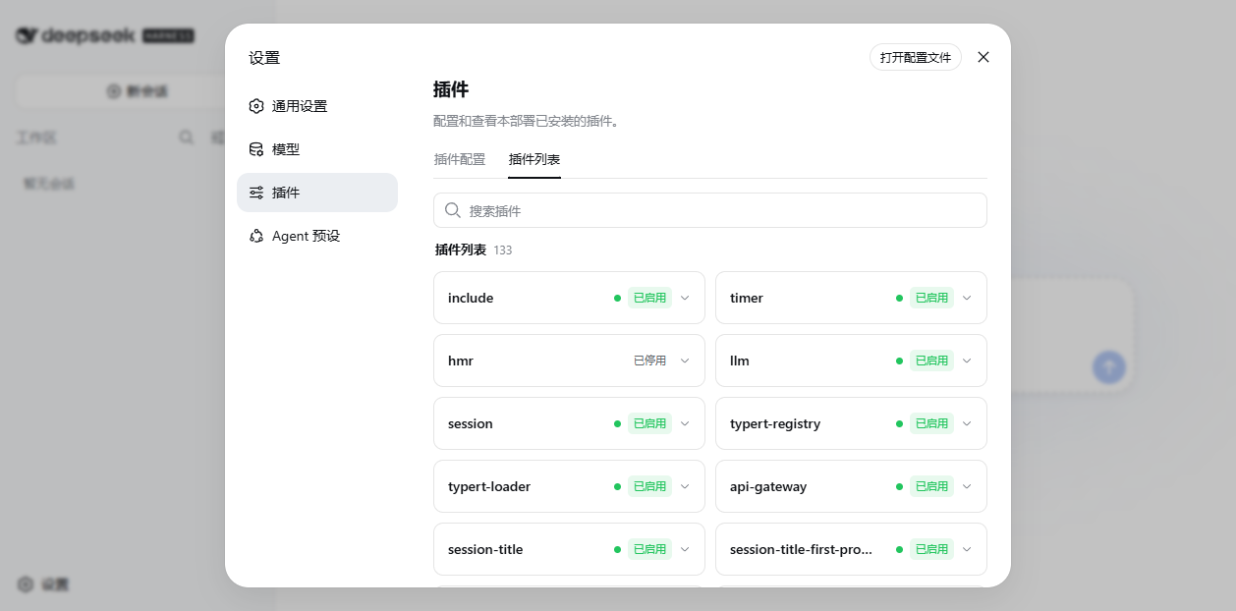Click the llm plugin name
This screenshot has width=1236, height=611.
[740, 361]
